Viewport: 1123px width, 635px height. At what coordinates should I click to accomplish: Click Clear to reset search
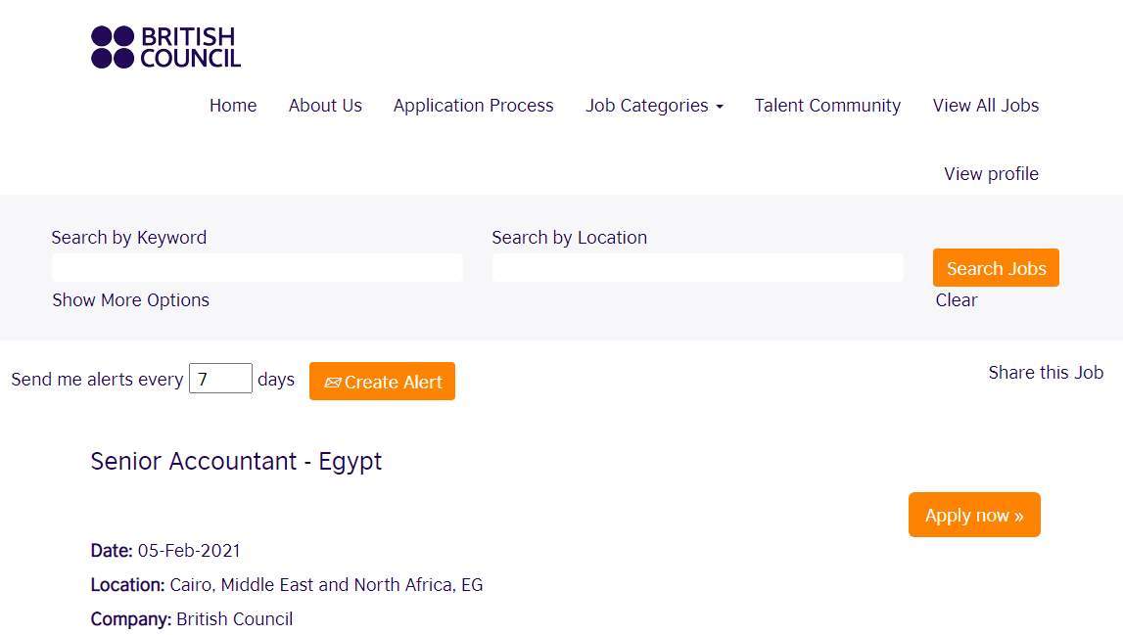pos(956,300)
